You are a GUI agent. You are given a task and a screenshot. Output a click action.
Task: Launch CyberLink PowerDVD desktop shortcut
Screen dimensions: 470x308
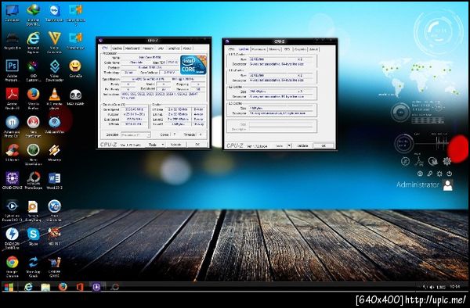(x=13, y=210)
